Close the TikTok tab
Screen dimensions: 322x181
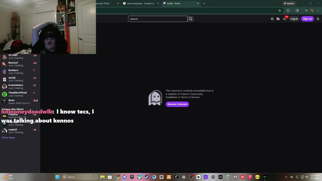(x=118, y=4)
